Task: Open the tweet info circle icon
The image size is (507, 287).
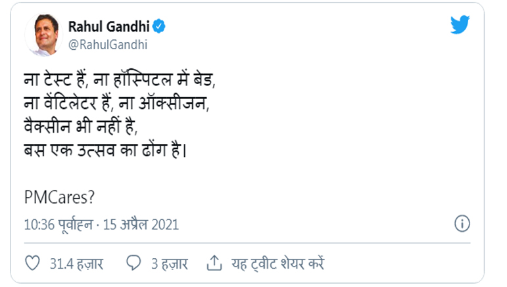Action: click(462, 223)
